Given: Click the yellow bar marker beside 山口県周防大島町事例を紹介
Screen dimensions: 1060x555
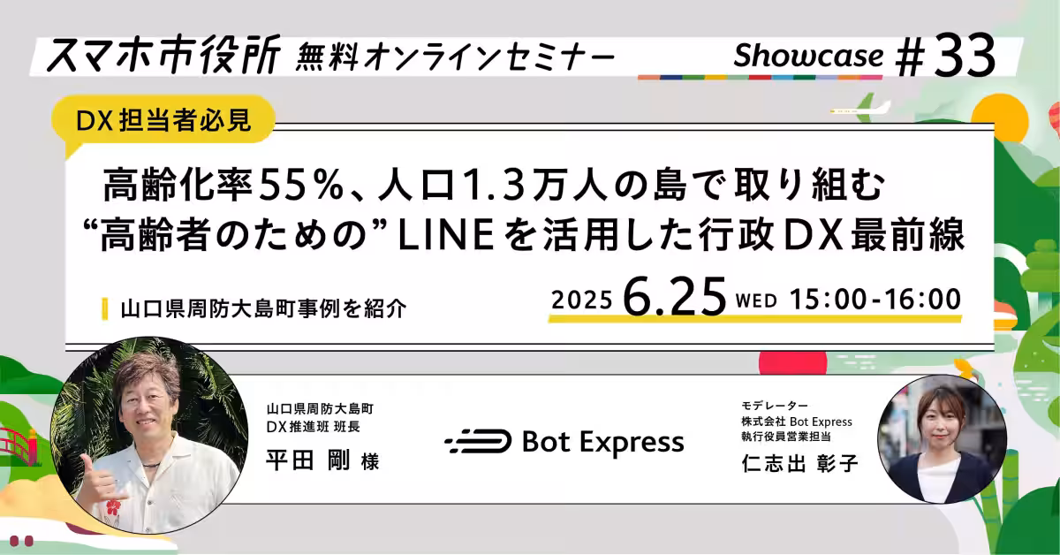Looking at the screenshot, I should 105,309.
